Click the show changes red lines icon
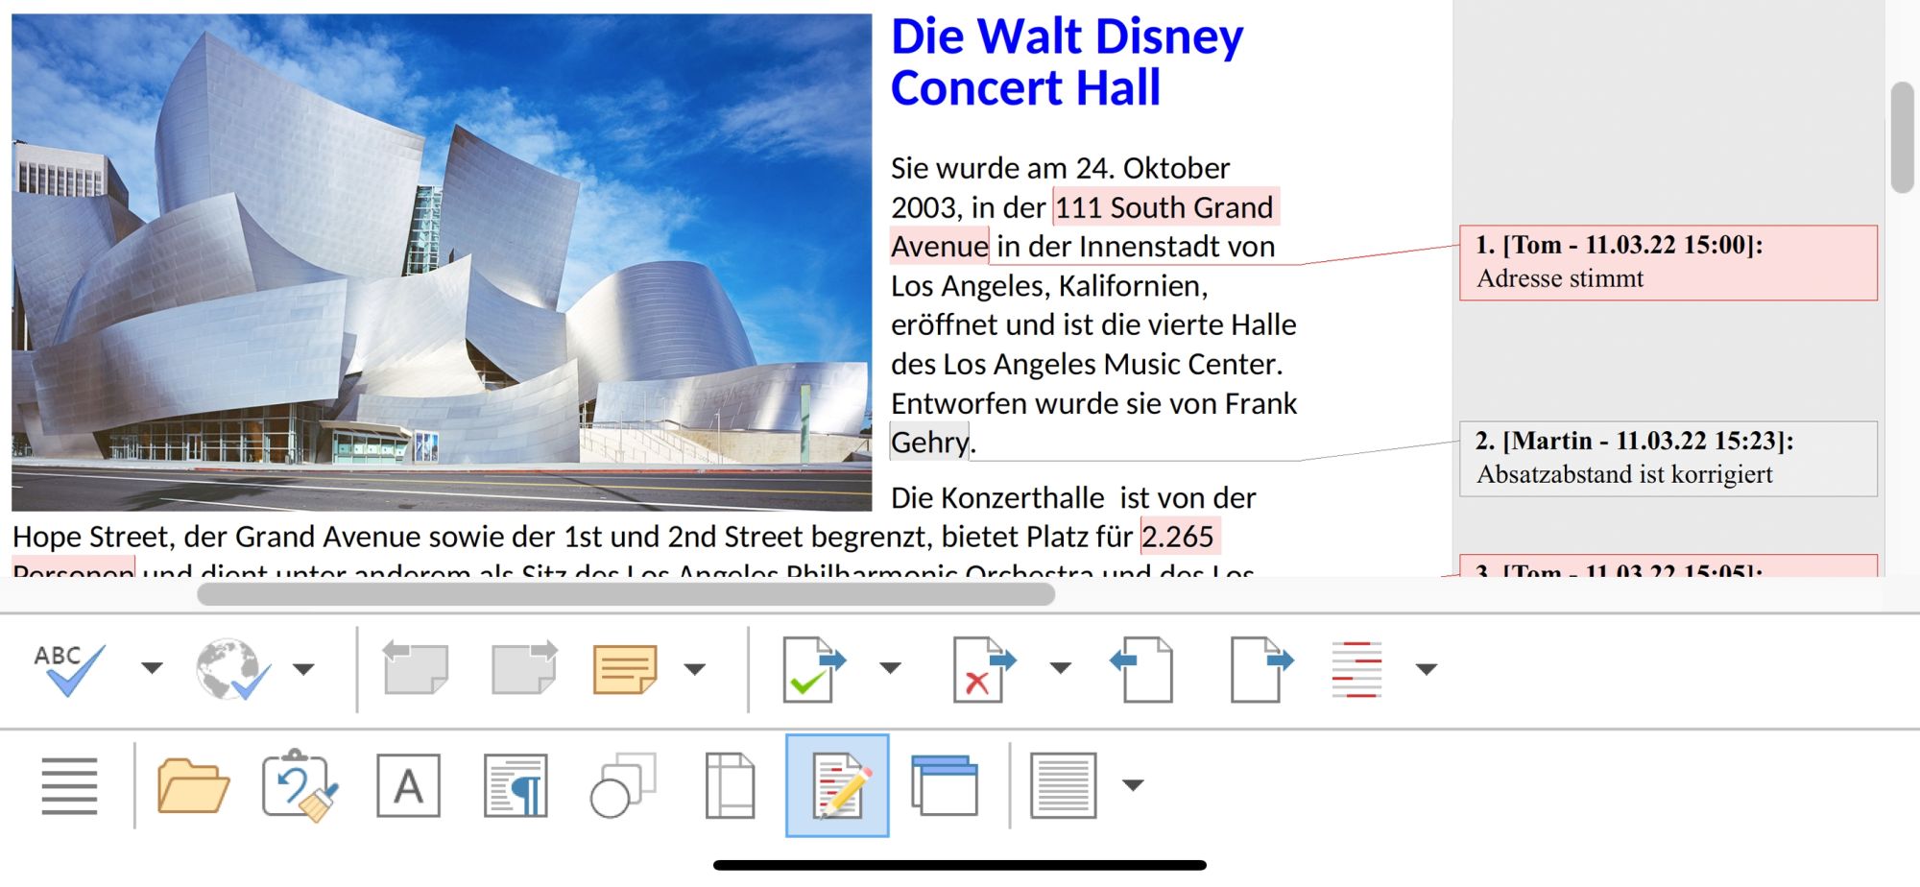The width and height of the screenshot is (1920, 887). [x=1356, y=669]
